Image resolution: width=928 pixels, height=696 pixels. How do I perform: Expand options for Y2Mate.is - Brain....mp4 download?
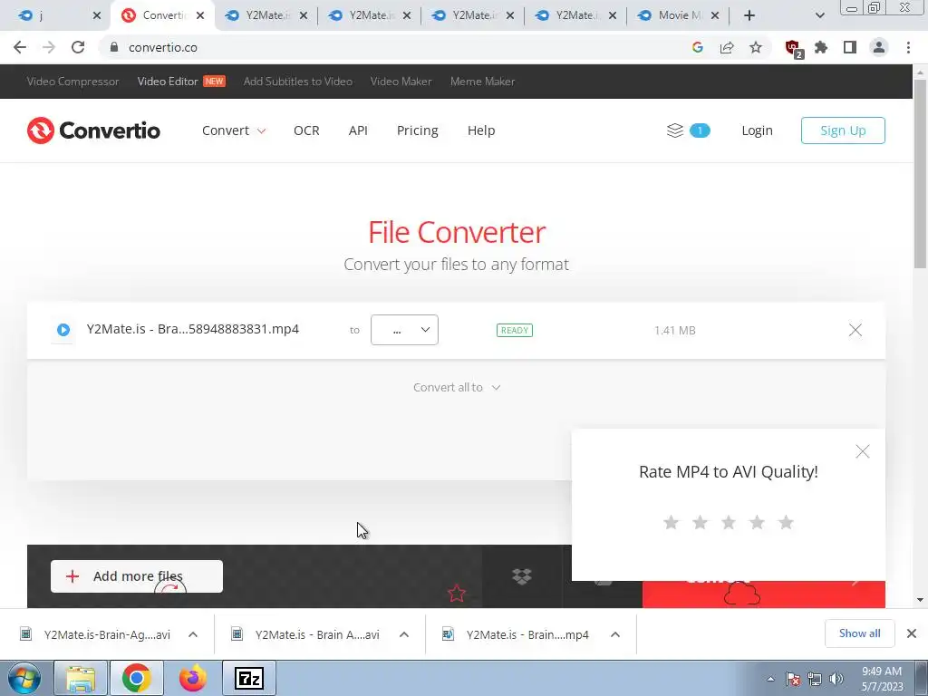pyautogui.click(x=615, y=634)
